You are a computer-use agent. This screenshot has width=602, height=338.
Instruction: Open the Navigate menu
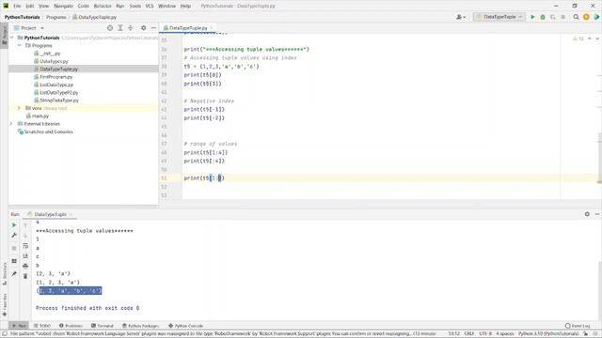click(63, 6)
